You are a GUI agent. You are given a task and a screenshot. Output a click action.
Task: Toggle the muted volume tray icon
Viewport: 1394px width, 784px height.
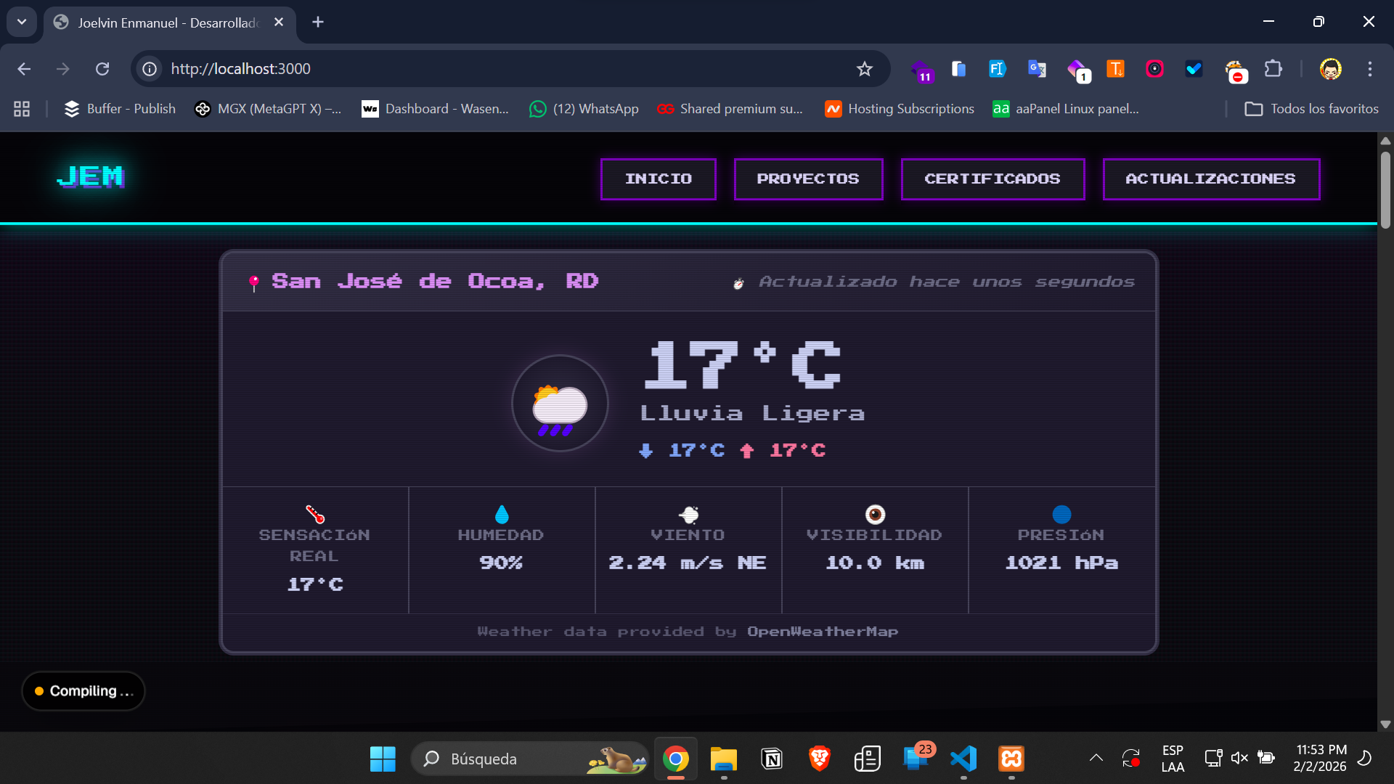(1239, 758)
